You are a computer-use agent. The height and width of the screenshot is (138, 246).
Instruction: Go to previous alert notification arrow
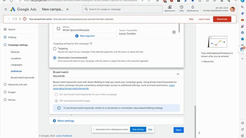[9, 19]
